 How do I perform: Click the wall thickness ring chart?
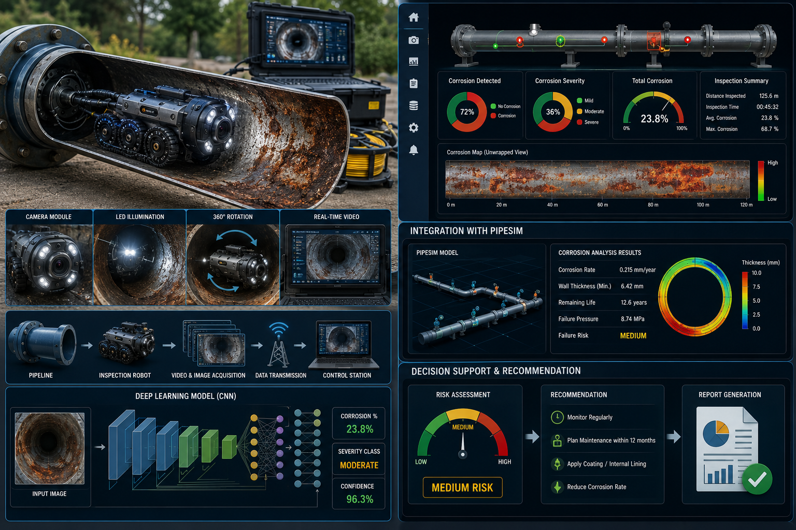(694, 297)
